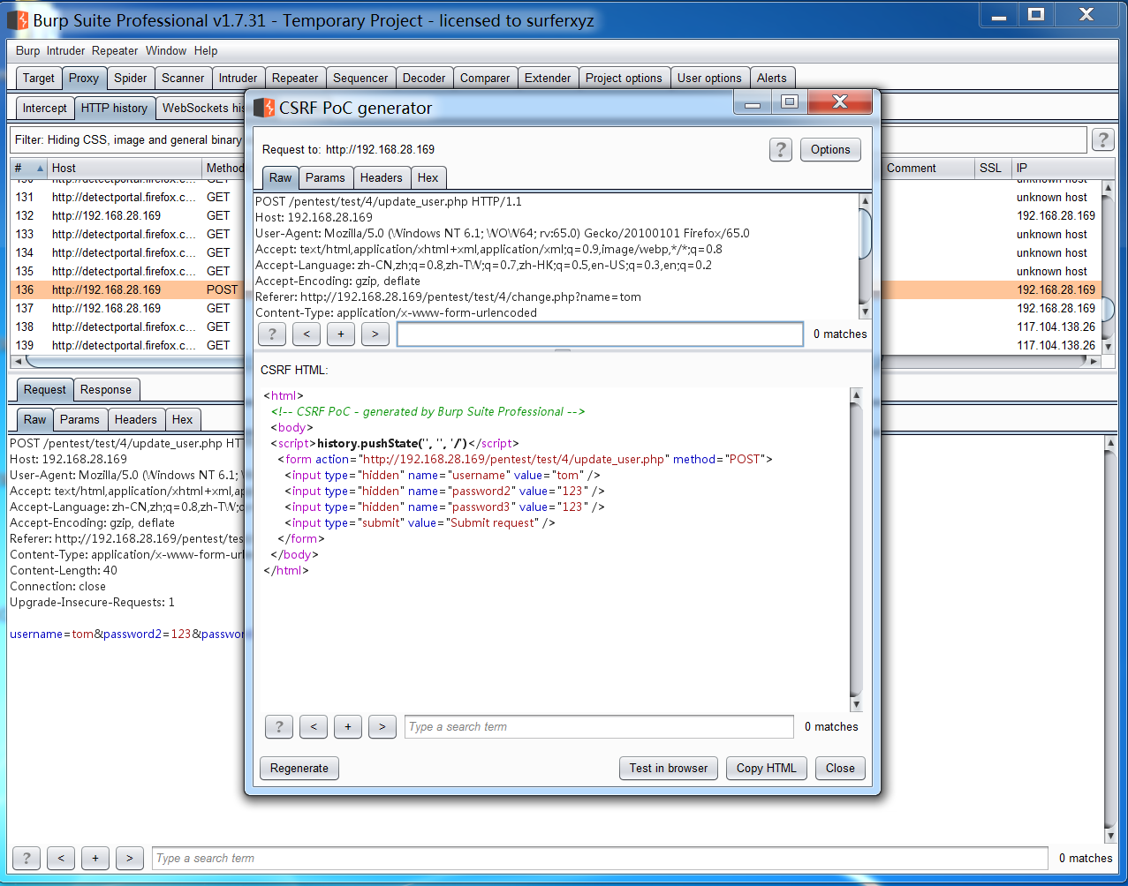Screen dimensions: 1128x886
Task: Switch to the Sequencer tab
Action: pyautogui.click(x=360, y=78)
